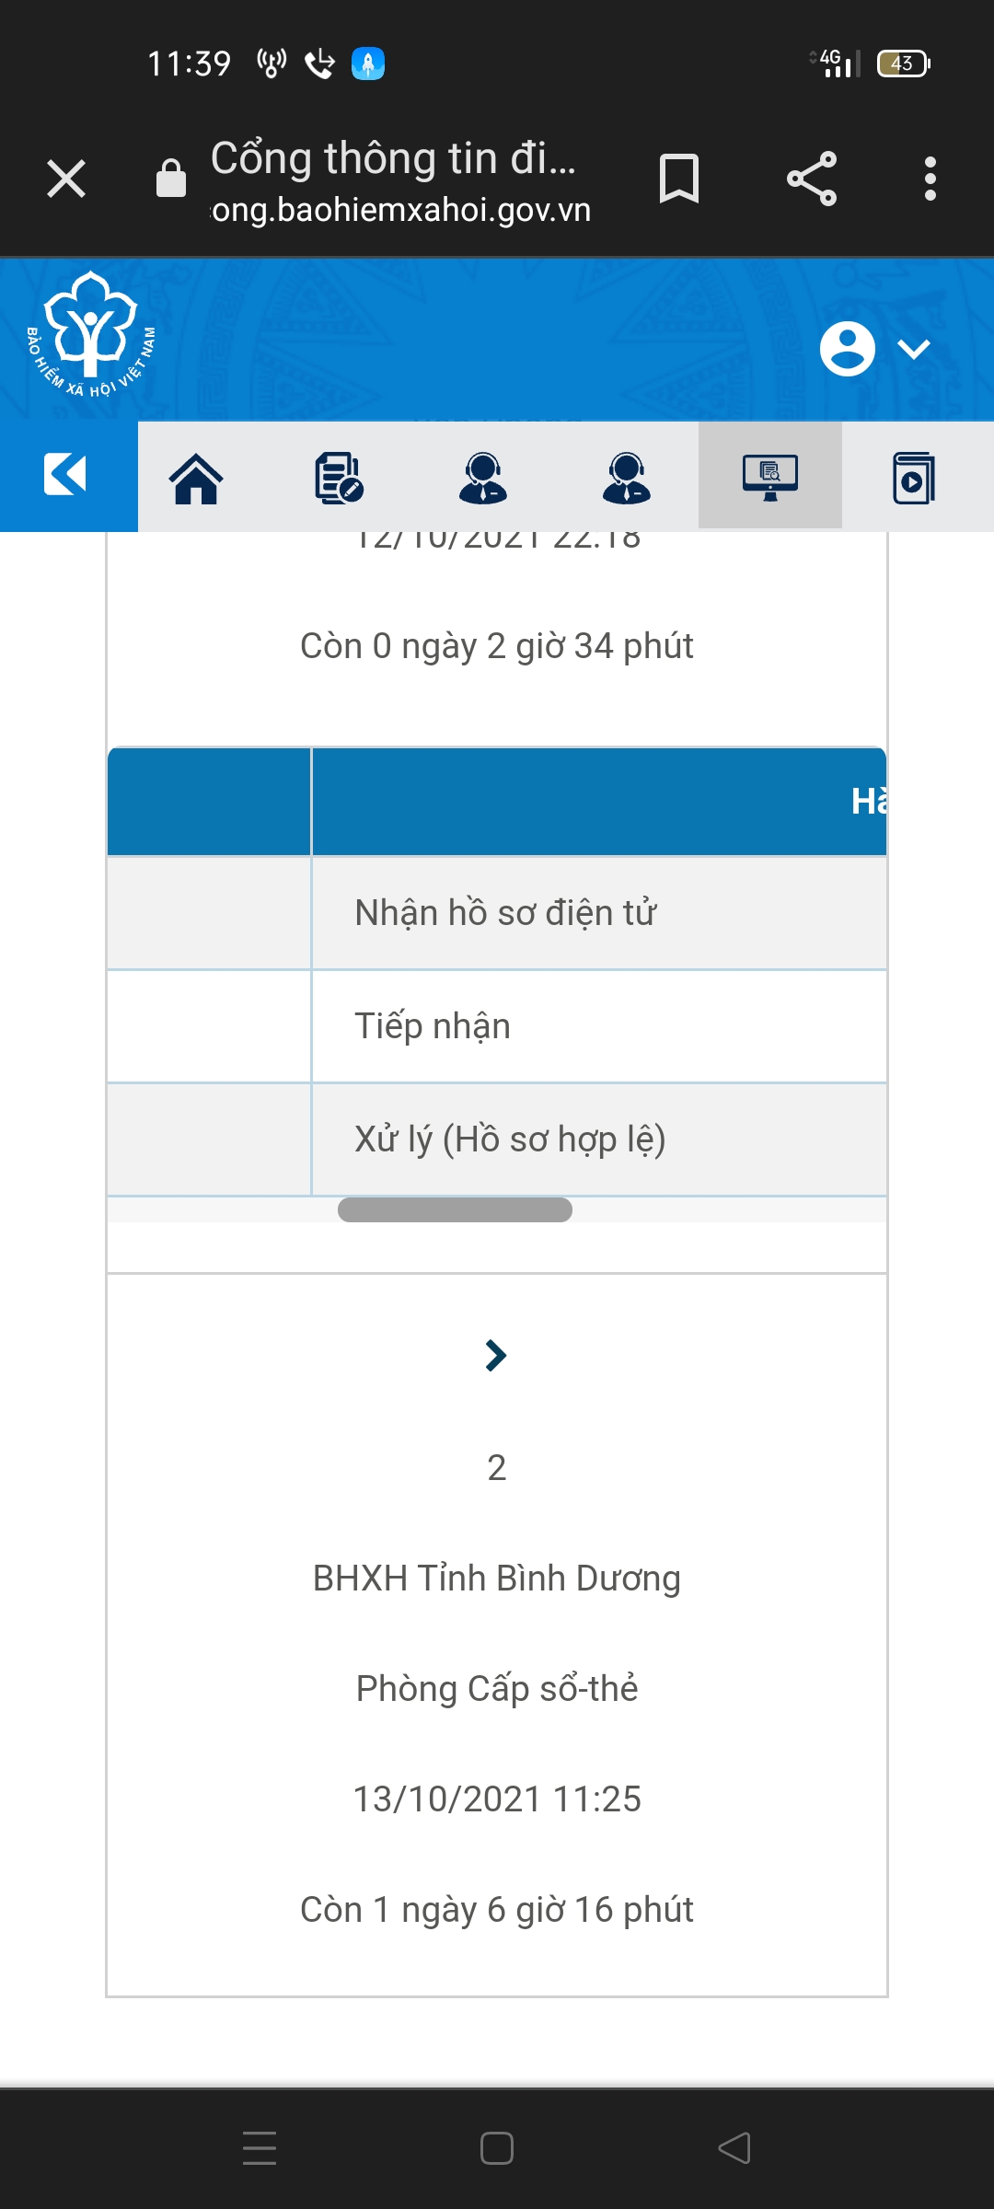Open the browser three-dot overflow menu
The image size is (994, 2209).
[x=930, y=179]
